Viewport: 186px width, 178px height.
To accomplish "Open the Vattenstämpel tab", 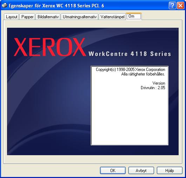I will pyautogui.click(x=112, y=17).
